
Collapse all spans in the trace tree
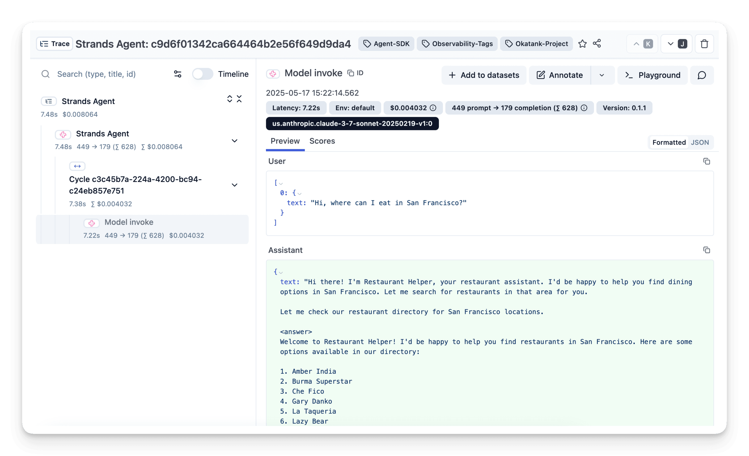pos(240,99)
